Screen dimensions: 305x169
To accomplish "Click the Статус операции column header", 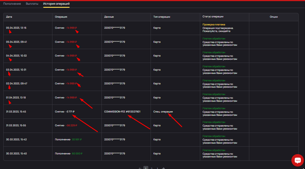I will (x=213, y=17).
